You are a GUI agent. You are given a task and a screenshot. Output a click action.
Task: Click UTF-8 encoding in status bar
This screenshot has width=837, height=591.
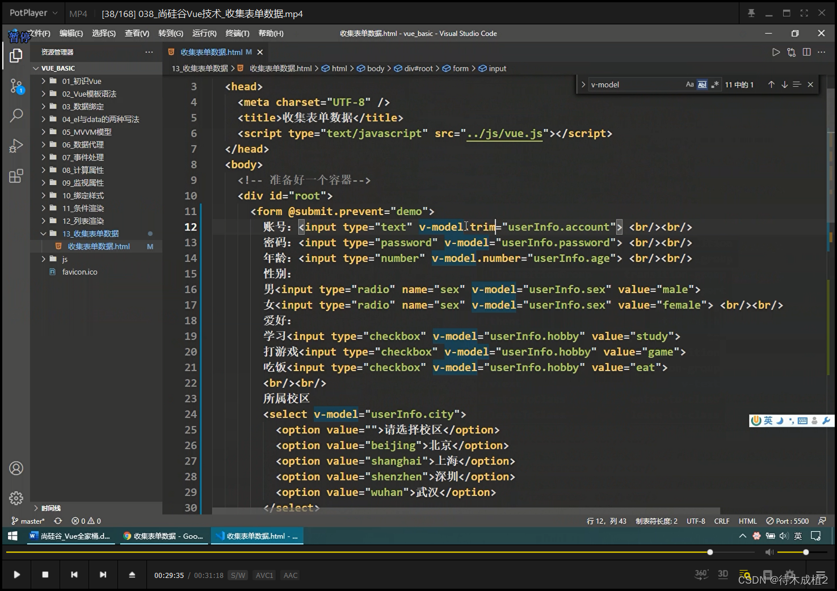click(x=696, y=521)
